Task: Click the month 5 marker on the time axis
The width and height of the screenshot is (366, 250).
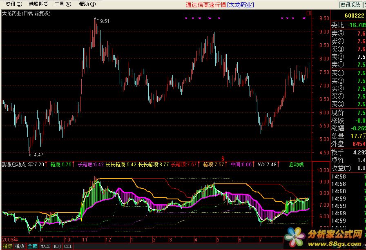Action: 218,240
